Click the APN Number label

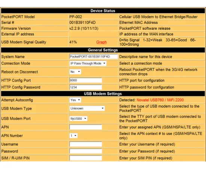click(12, 136)
